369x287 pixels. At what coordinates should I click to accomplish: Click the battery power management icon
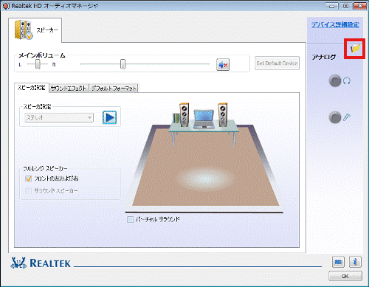338,262
